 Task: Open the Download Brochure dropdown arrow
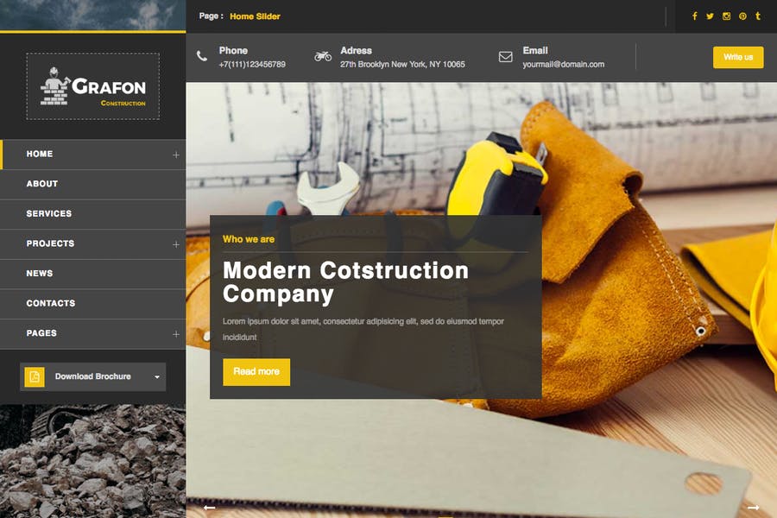[x=157, y=377]
